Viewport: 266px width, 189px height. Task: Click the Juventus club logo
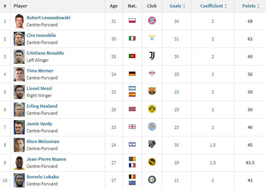tap(152, 56)
